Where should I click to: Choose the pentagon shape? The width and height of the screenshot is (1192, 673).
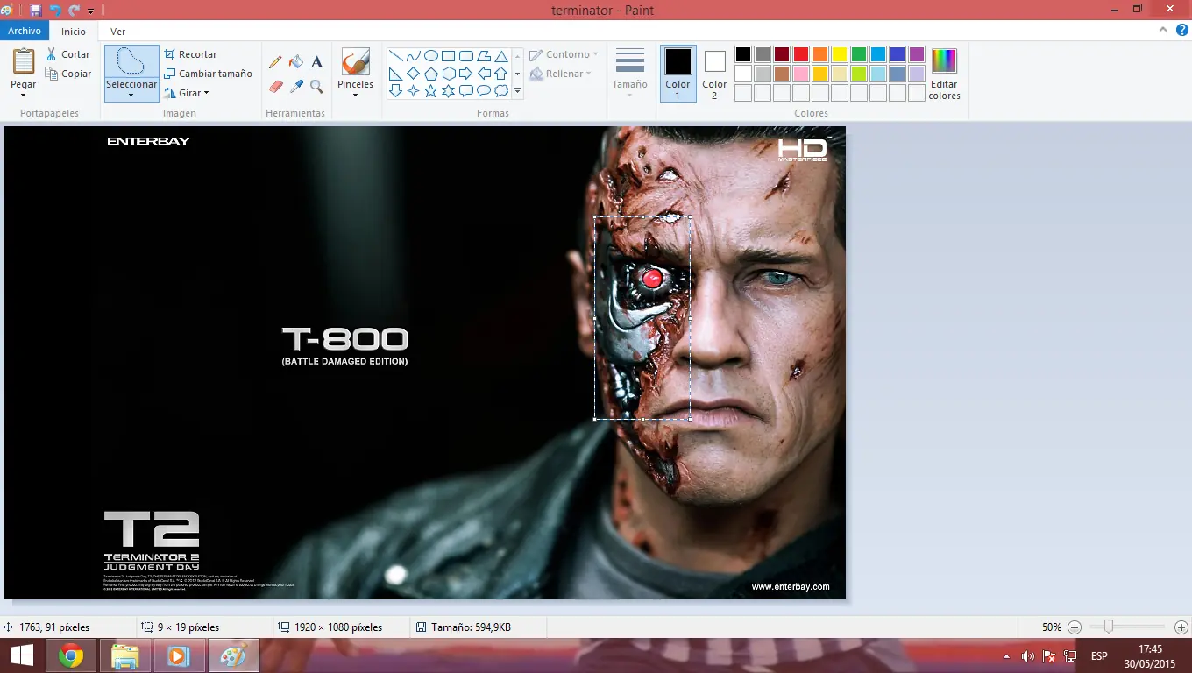tap(430, 74)
